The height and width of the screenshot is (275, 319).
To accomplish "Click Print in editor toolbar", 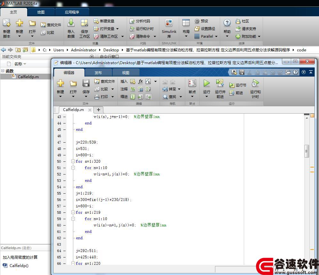I will pos(101,97).
